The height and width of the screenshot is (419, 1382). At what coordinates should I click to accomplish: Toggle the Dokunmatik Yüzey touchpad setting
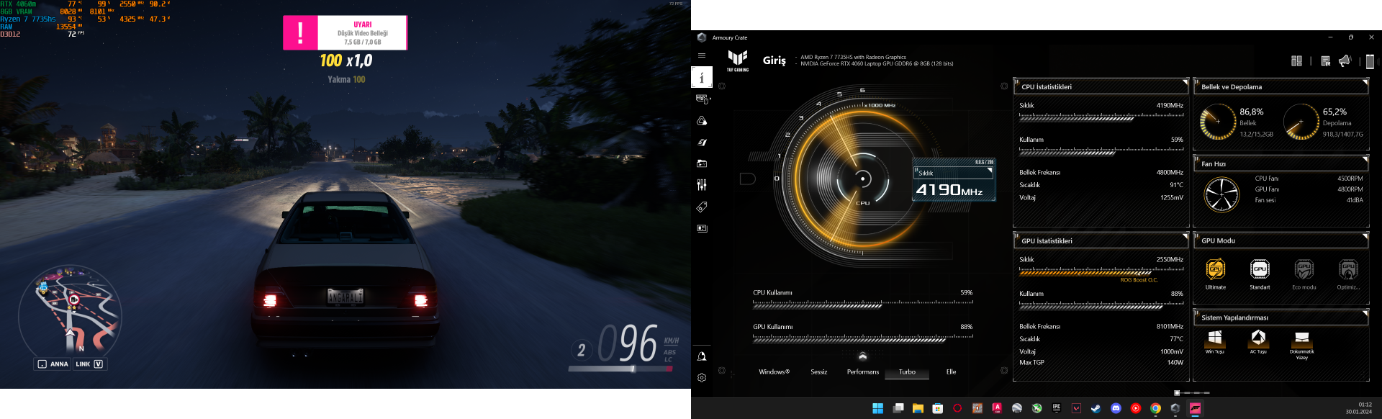coord(1302,344)
